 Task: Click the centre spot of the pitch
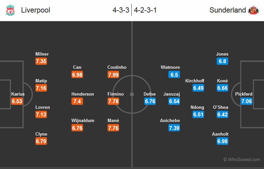point(132,94)
